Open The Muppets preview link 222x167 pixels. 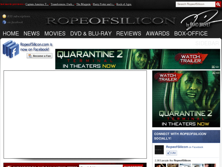point(83,4)
